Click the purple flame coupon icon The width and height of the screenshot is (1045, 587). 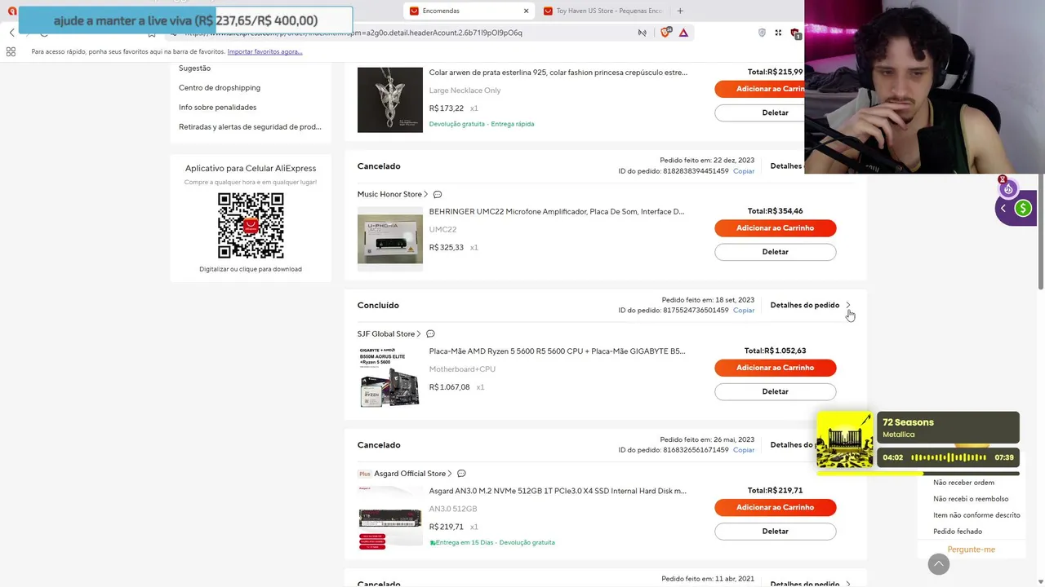point(1008,189)
